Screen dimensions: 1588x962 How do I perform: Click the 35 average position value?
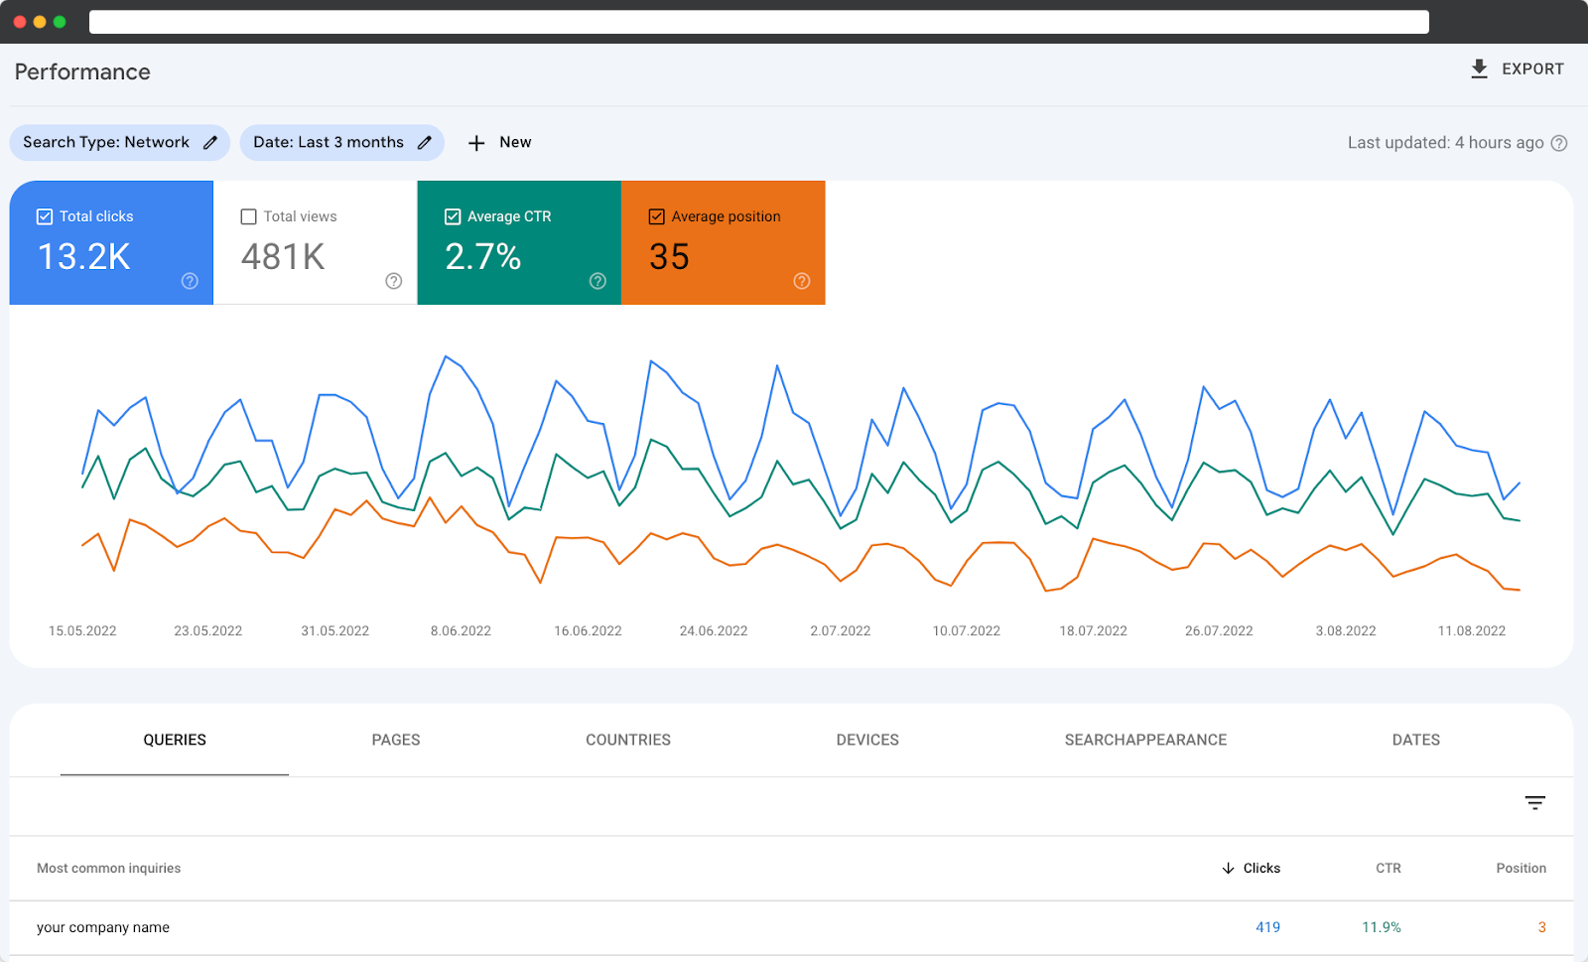[669, 257]
